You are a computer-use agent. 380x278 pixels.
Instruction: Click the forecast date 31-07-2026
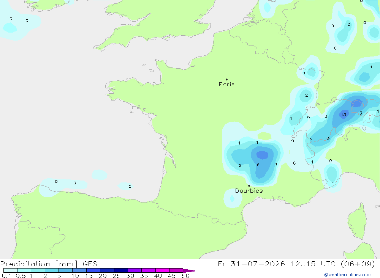(258, 264)
